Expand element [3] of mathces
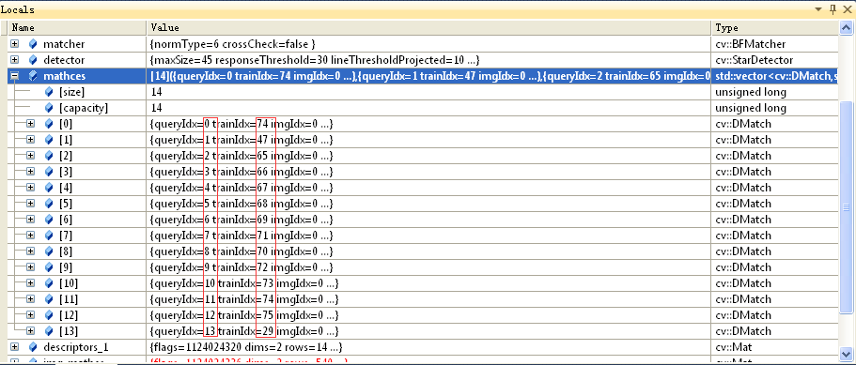 coord(31,172)
